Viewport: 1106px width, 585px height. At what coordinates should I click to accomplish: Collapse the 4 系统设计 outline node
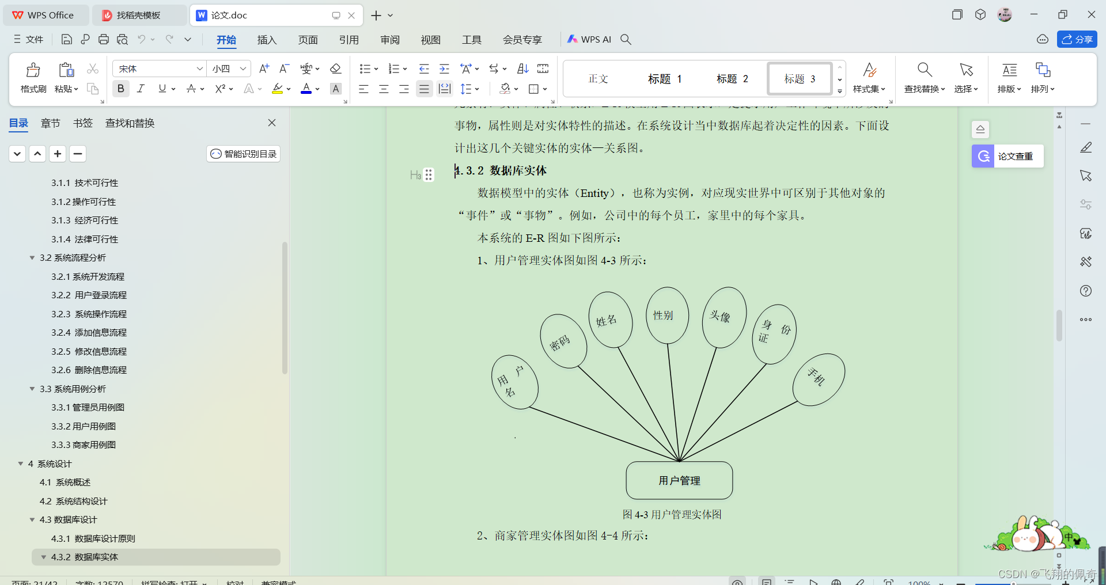[21, 464]
